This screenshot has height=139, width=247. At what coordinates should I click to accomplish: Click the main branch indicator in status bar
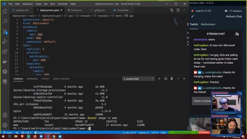click(8, 133)
